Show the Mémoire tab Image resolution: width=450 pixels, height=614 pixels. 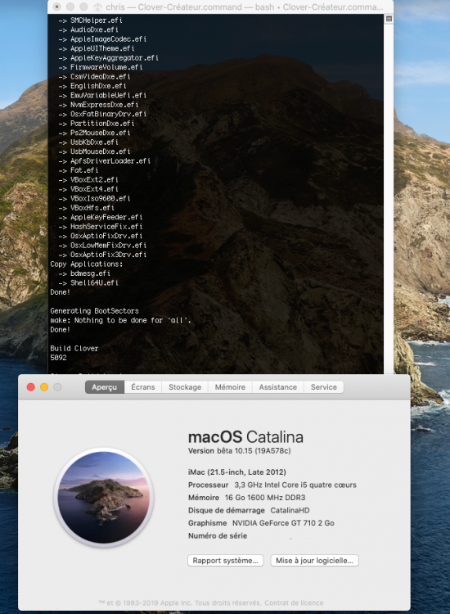pyautogui.click(x=230, y=387)
